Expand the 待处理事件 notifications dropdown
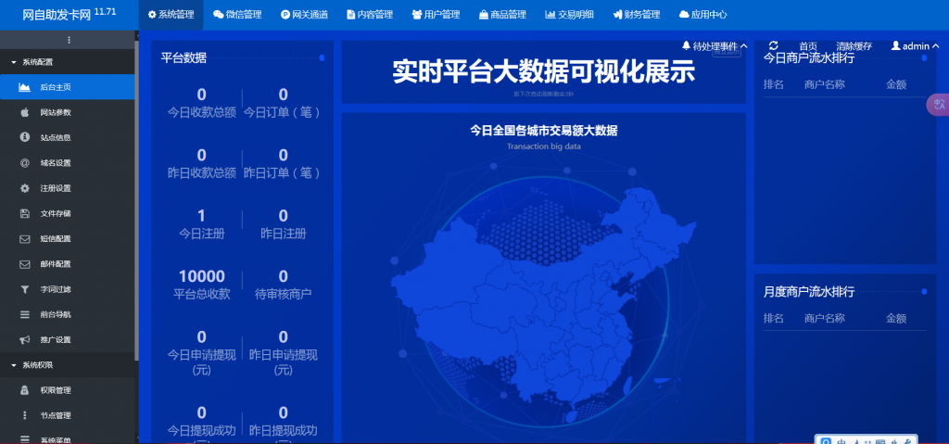The image size is (949, 444). click(x=715, y=45)
